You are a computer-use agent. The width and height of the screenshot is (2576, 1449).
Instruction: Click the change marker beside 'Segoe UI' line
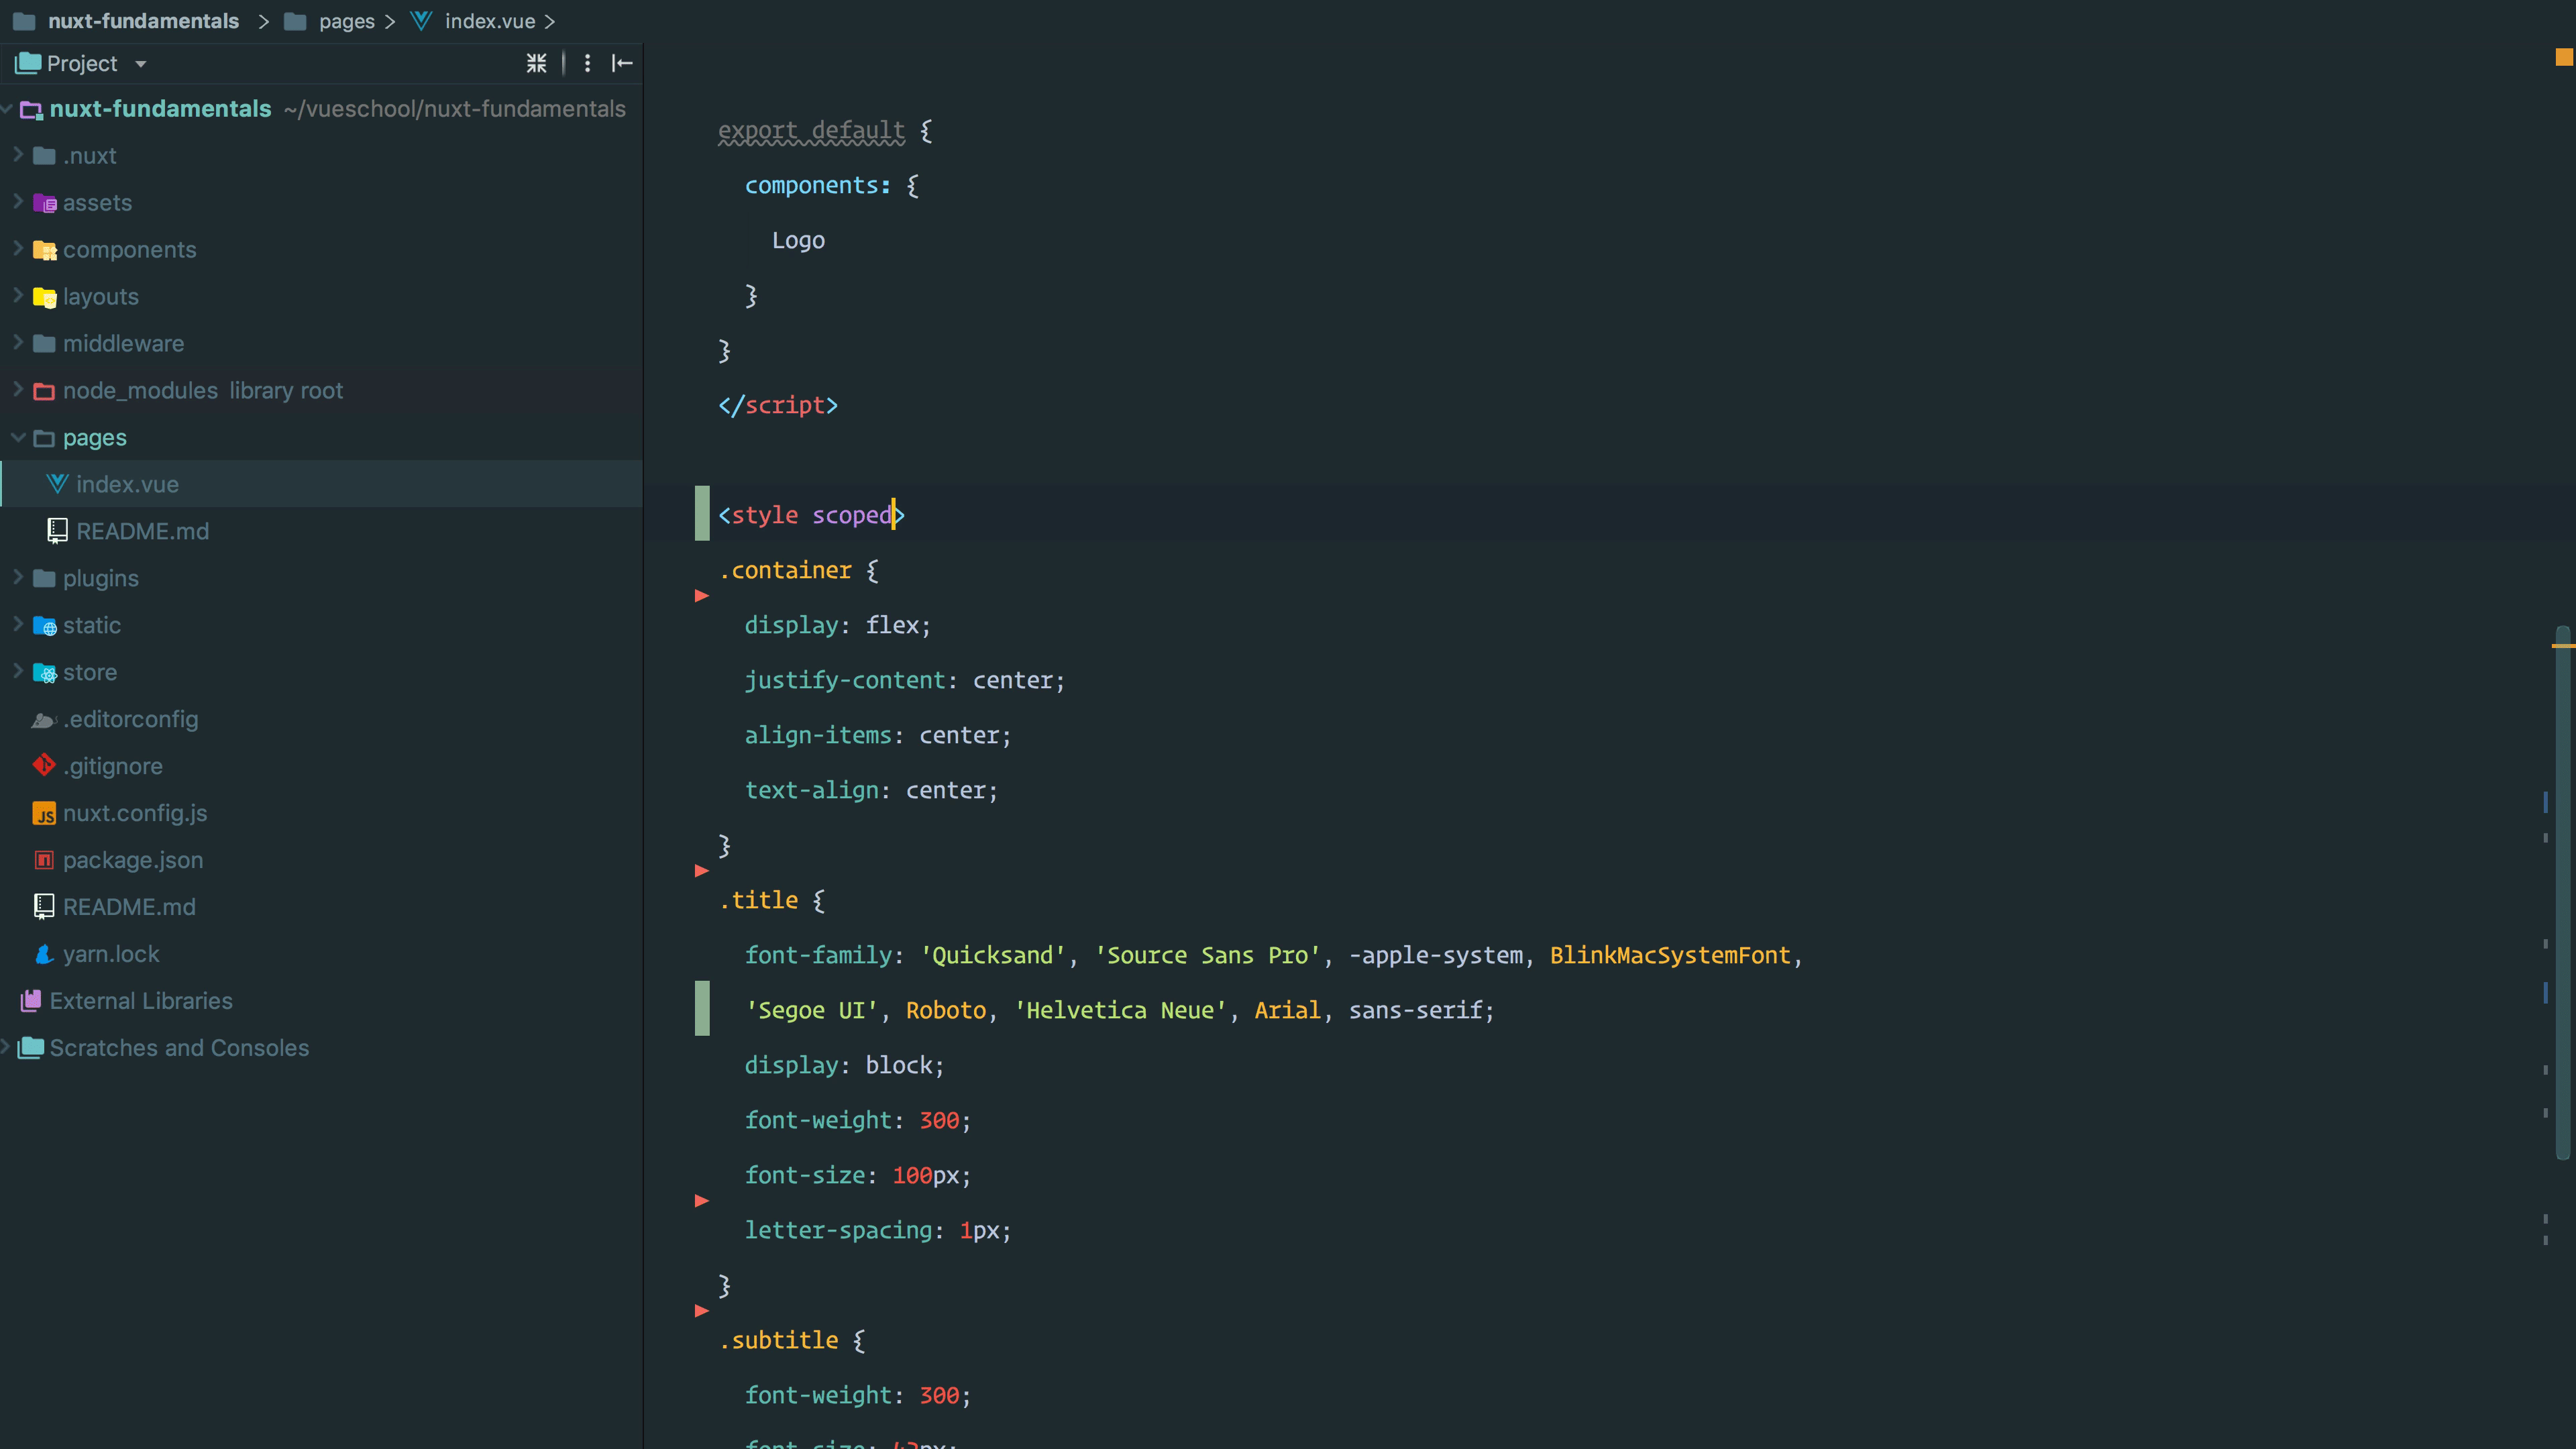pyautogui.click(x=702, y=1008)
